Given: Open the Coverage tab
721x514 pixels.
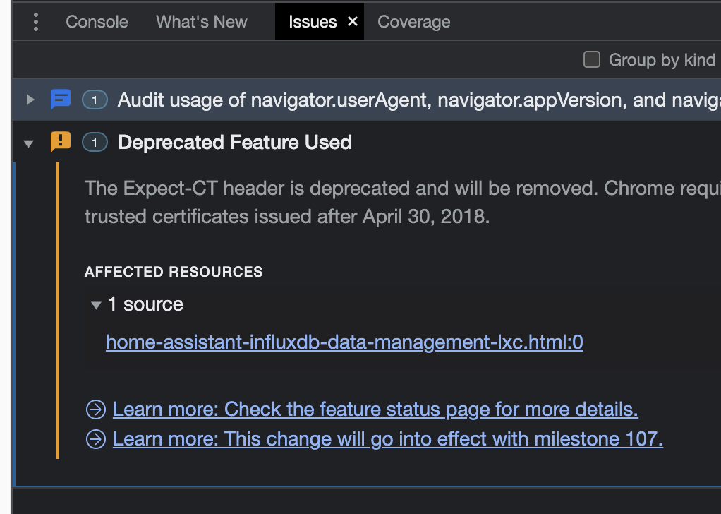Looking at the screenshot, I should point(413,21).
